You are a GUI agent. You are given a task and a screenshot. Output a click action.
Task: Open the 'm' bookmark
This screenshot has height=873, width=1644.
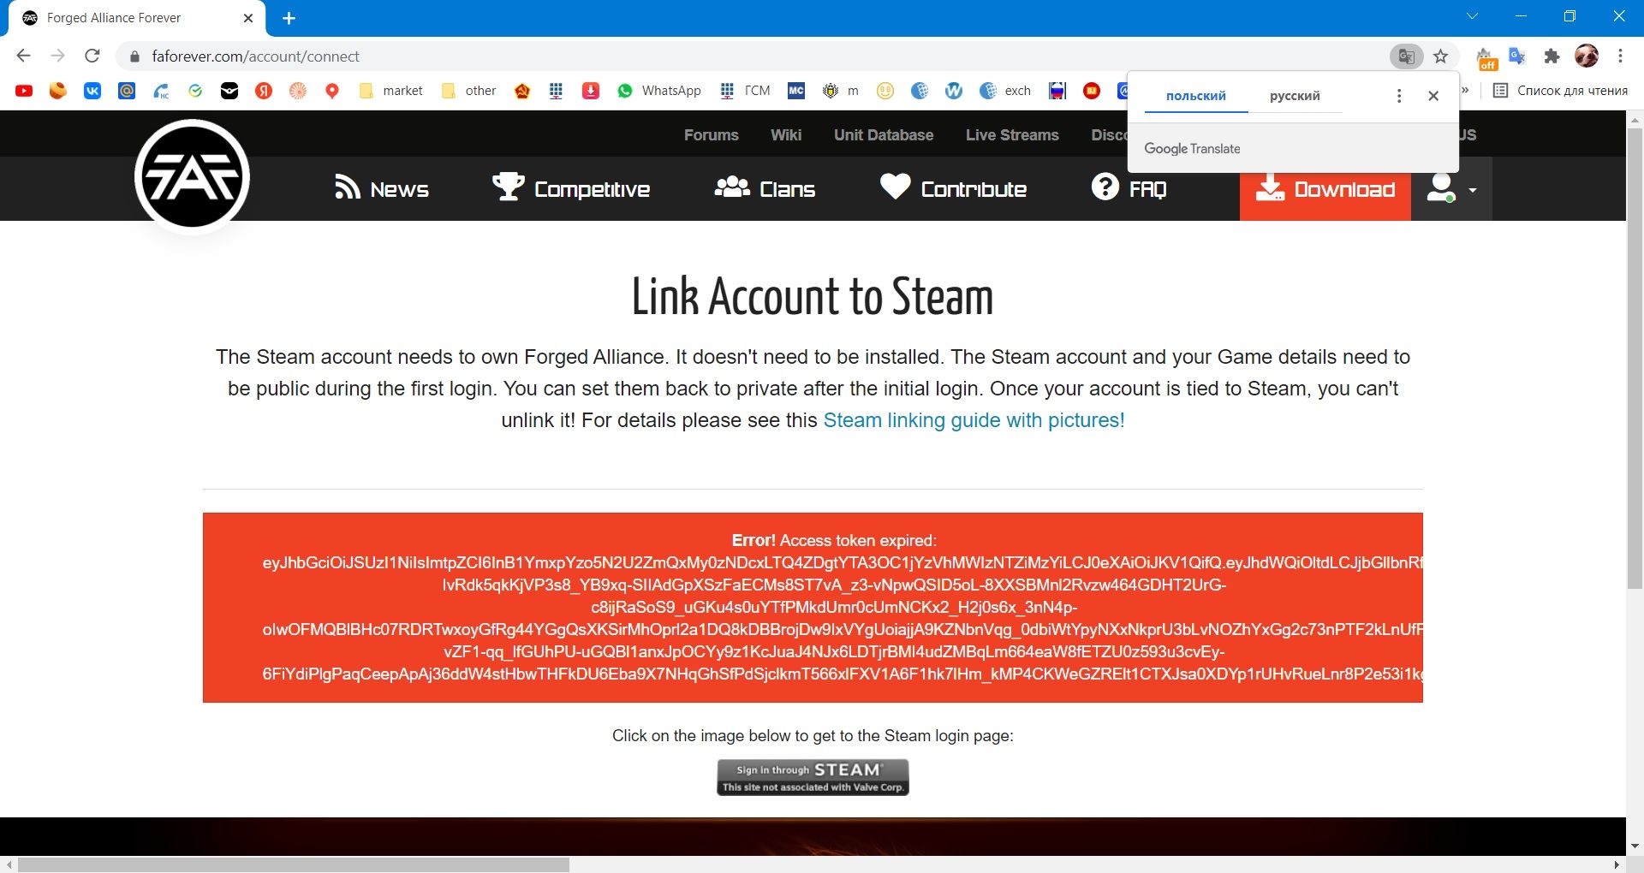pyautogui.click(x=840, y=91)
